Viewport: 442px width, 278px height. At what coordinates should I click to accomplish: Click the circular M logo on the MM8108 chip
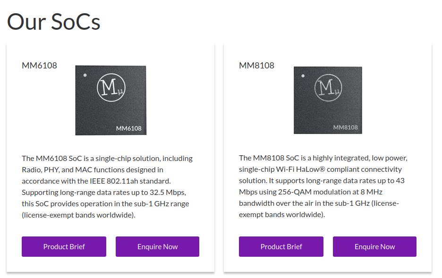coord(328,87)
